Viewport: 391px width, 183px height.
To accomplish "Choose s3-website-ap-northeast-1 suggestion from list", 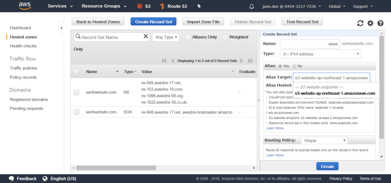I will (335, 93).
